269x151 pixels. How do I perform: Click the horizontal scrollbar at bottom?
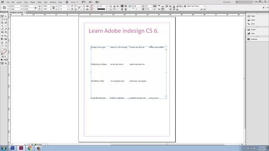(167, 144)
